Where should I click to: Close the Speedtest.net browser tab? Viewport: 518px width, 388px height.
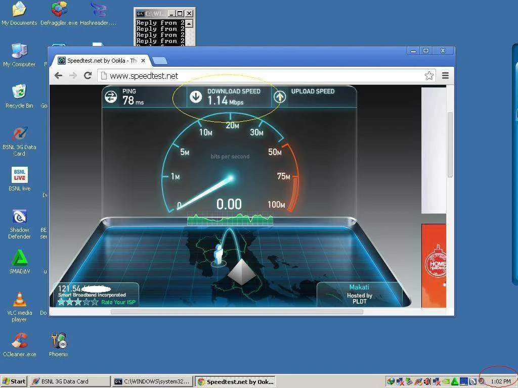[143, 61]
